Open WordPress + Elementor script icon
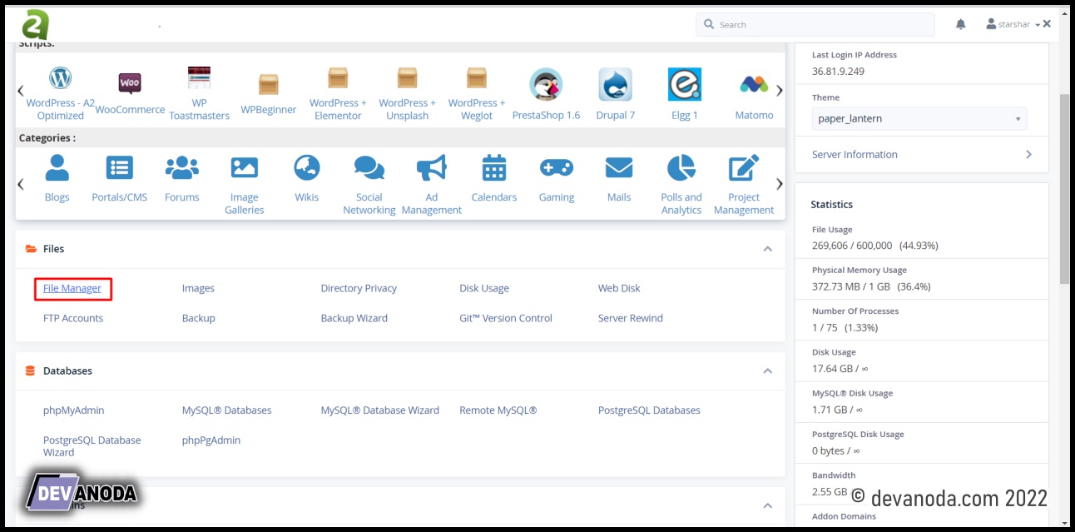The image size is (1075, 532). point(338,78)
